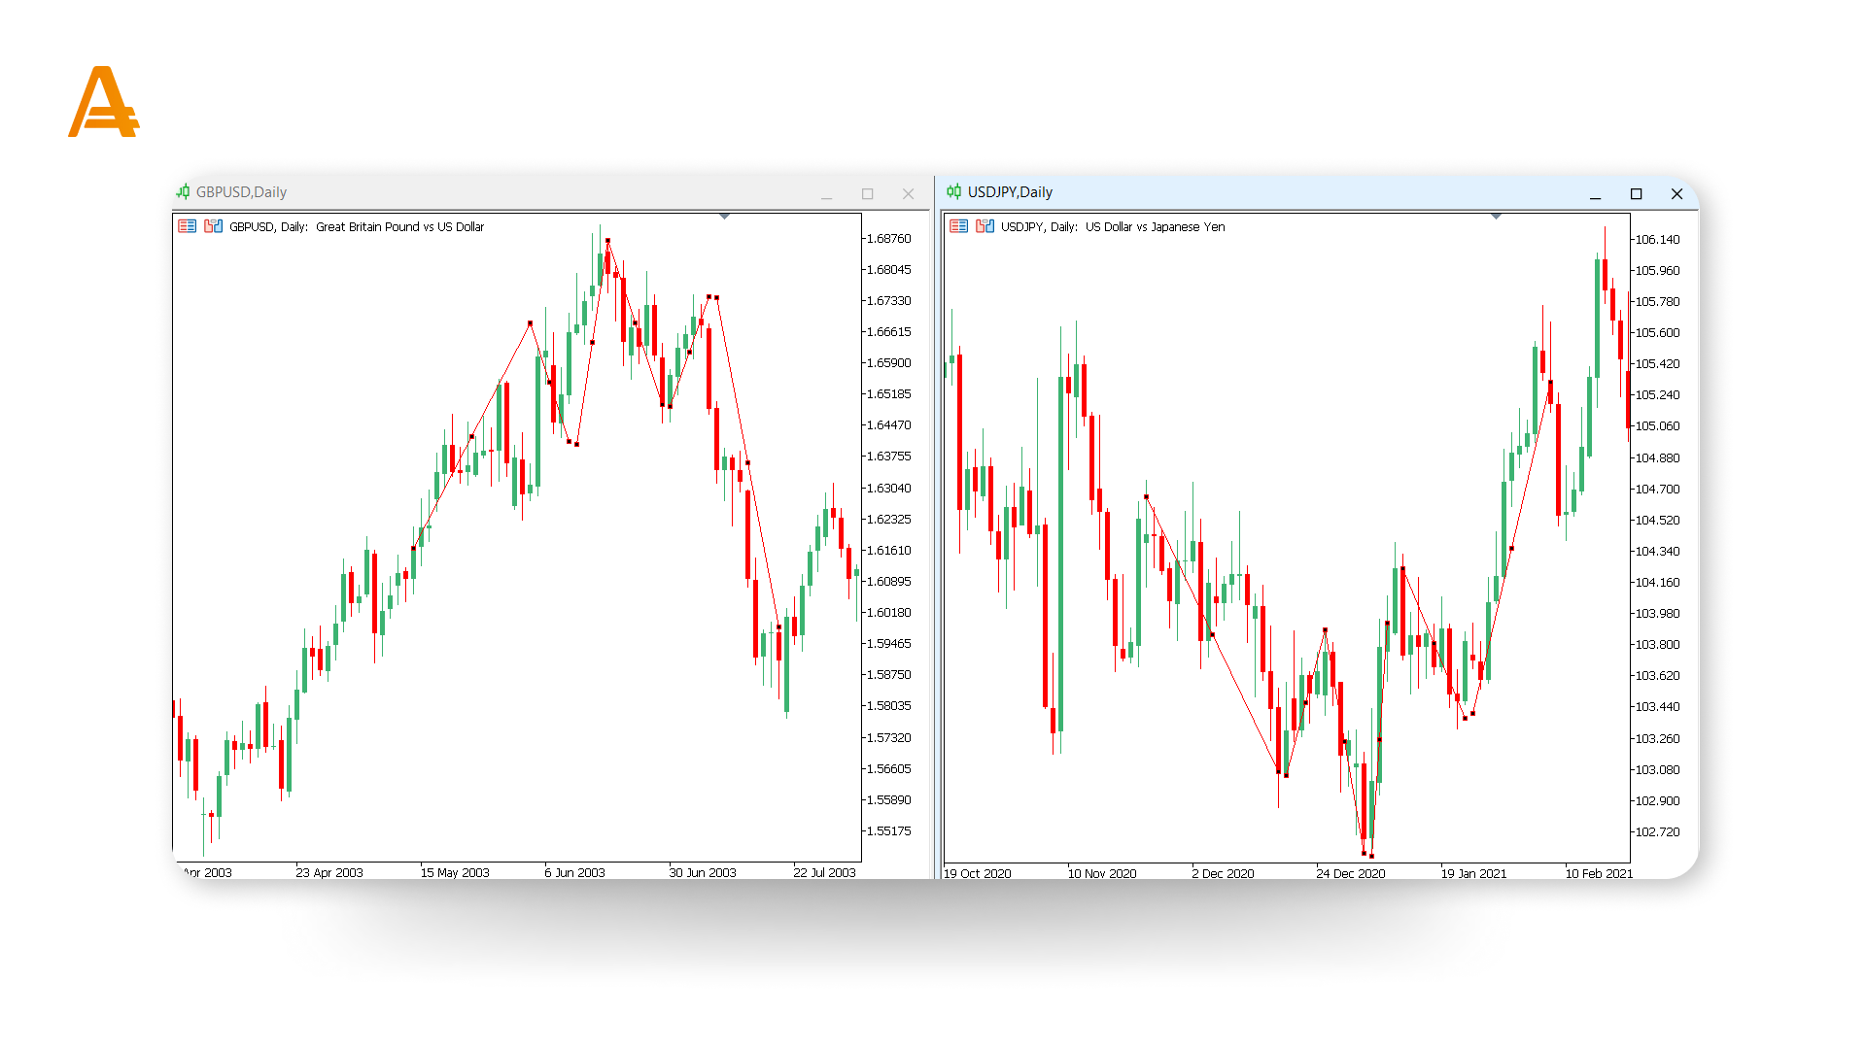
Task: Click the 1.68760 price label on GBPUSD scale
Action: (888, 239)
